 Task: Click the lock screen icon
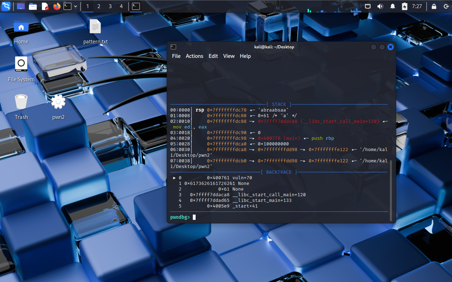pyautogui.click(x=434, y=6)
